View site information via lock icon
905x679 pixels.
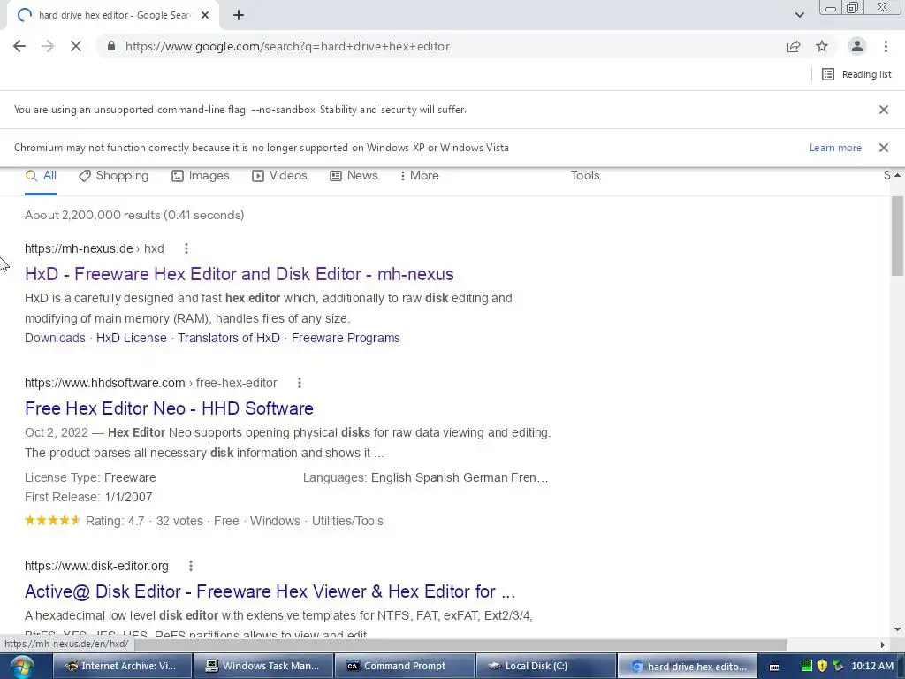[111, 46]
